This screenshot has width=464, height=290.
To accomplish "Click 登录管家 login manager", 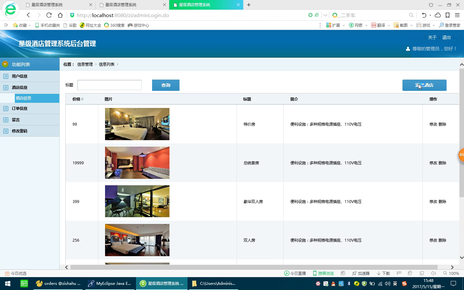I will [x=450, y=25].
